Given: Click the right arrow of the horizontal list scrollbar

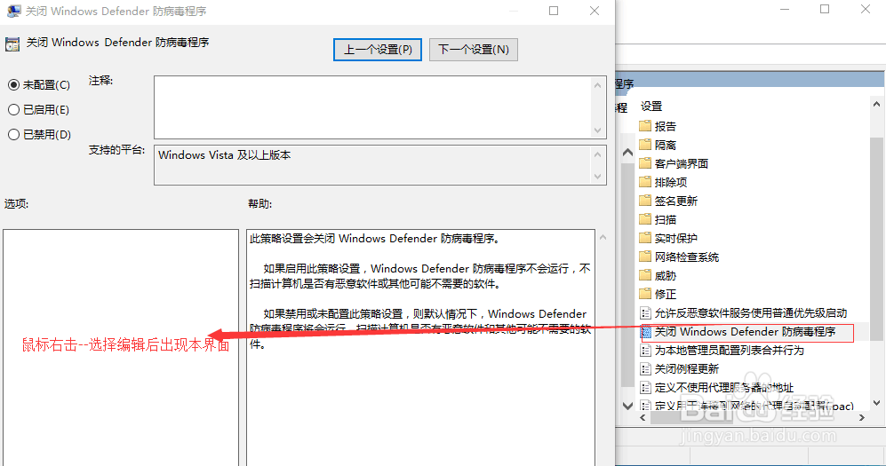Looking at the screenshot, I should tap(862, 417).
